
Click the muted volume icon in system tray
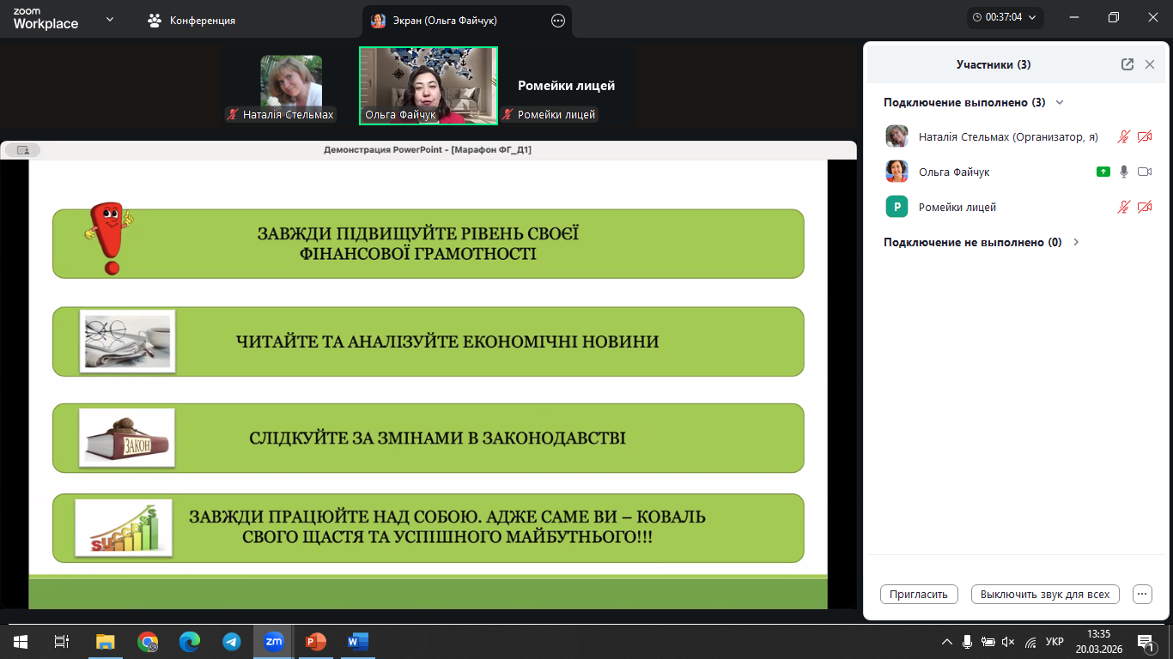(1009, 642)
